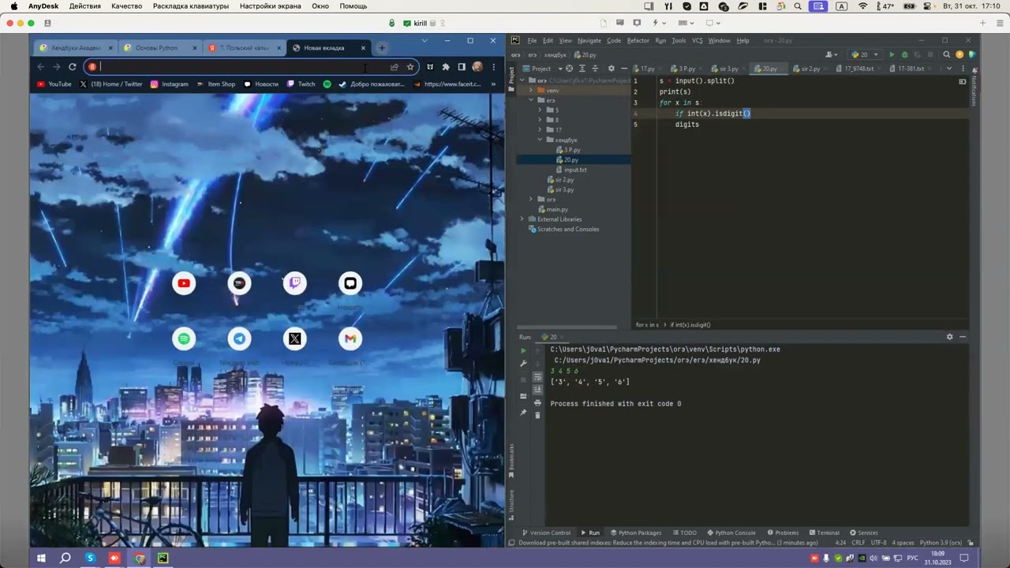Rerun program in Run panel
This screenshot has width=1010, height=568.
[523, 349]
